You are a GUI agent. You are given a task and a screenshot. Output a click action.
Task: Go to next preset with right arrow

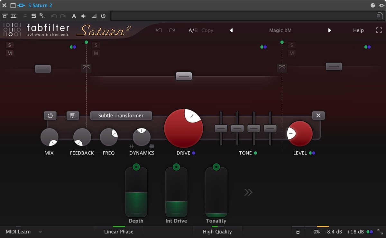tap(329, 31)
